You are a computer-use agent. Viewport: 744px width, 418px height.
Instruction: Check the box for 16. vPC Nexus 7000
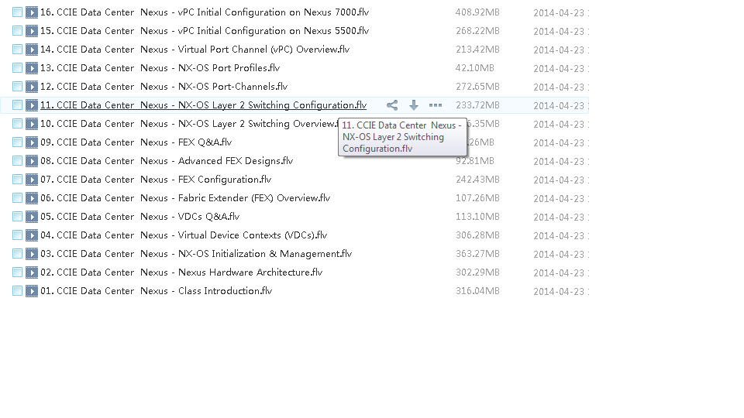[x=18, y=12]
